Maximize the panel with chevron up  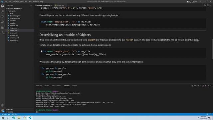208,86
